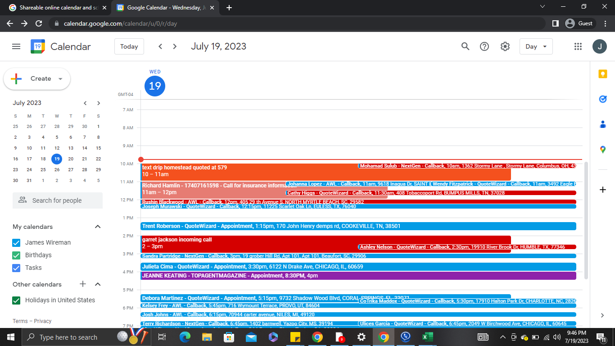Click the Chrome address bar

pos(297,23)
